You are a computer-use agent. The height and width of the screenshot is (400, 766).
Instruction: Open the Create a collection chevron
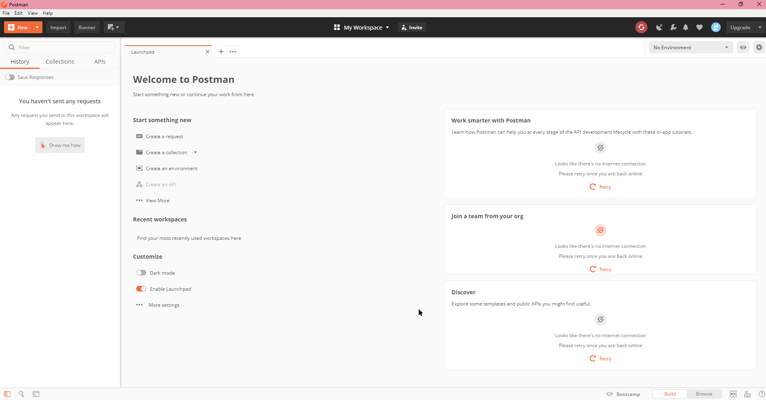coord(195,152)
